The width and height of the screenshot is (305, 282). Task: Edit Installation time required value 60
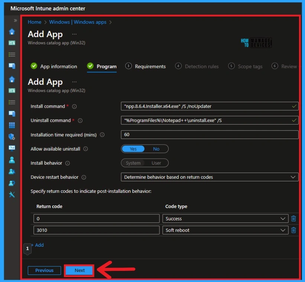(x=210, y=134)
